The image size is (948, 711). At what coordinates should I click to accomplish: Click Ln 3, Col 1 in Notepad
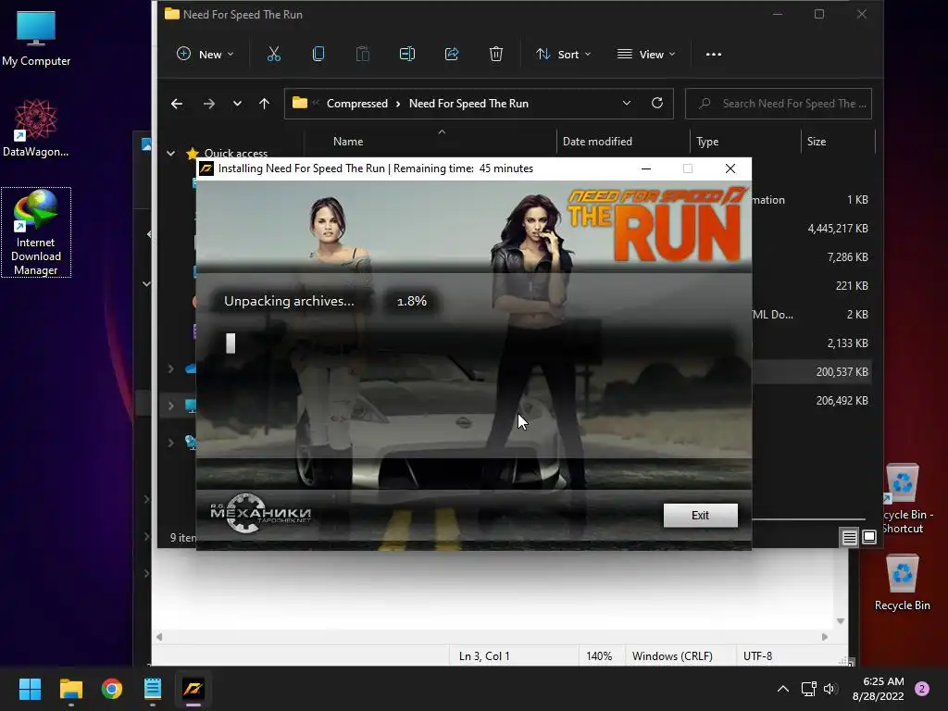484,656
